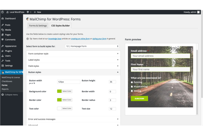Click the Text size field
This screenshot has width=203, height=135.
(112, 109)
